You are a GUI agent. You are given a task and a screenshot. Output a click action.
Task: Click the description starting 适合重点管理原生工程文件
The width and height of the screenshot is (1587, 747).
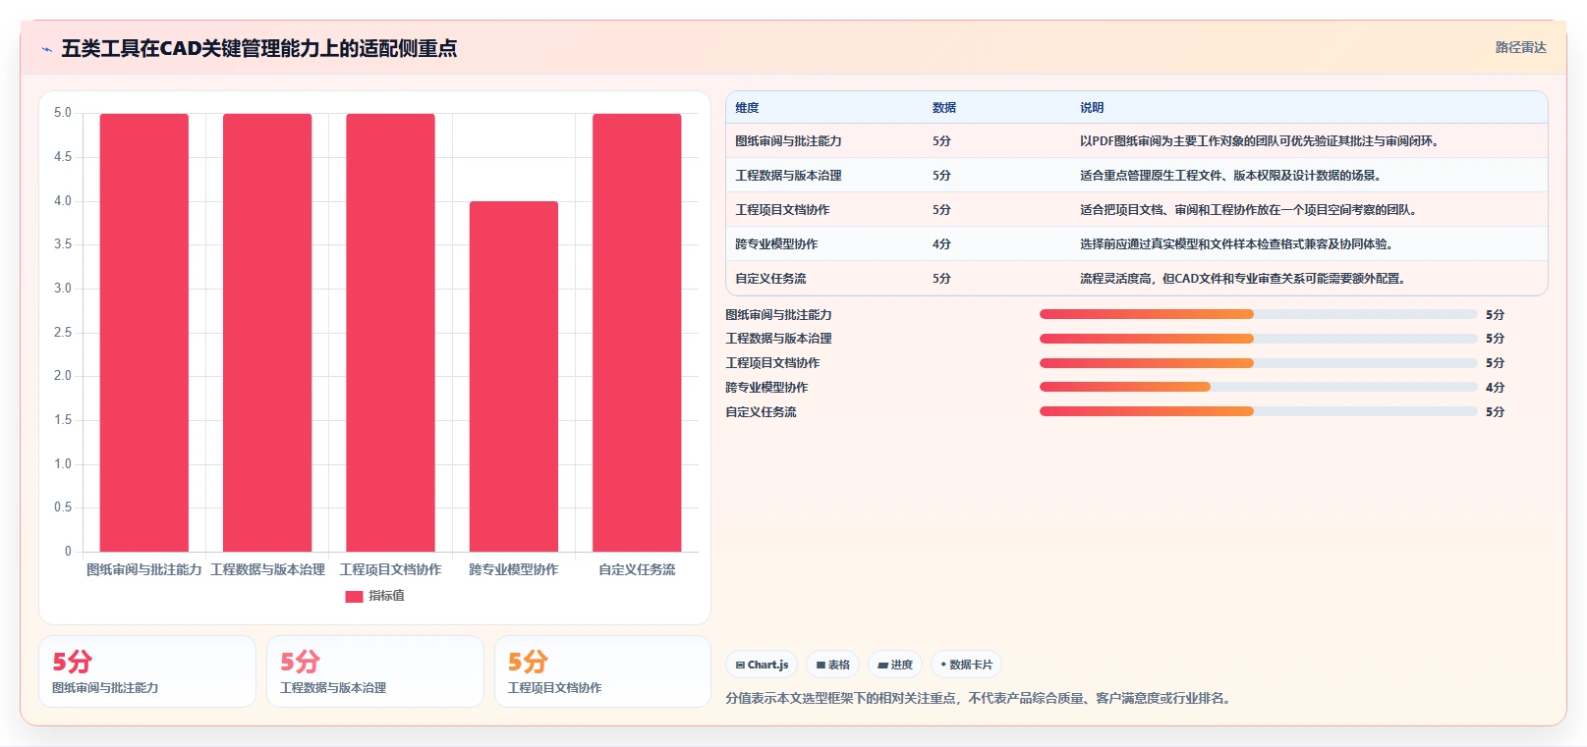pyautogui.click(x=1233, y=176)
